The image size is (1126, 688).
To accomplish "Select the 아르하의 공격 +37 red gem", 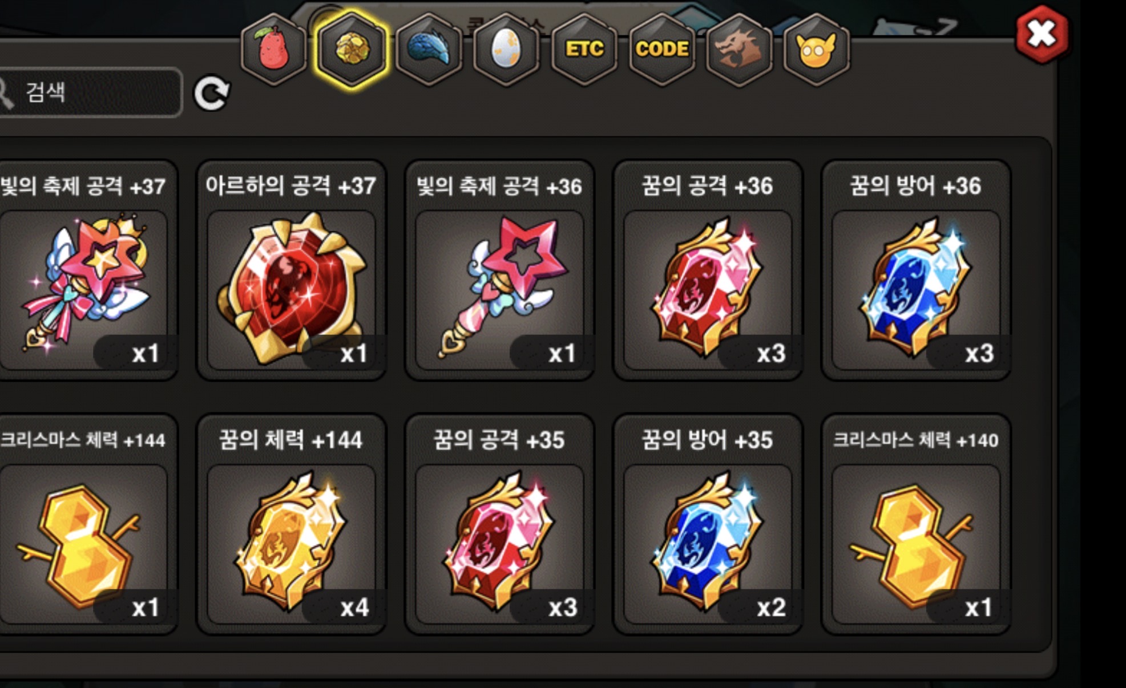I will tap(291, 270).
